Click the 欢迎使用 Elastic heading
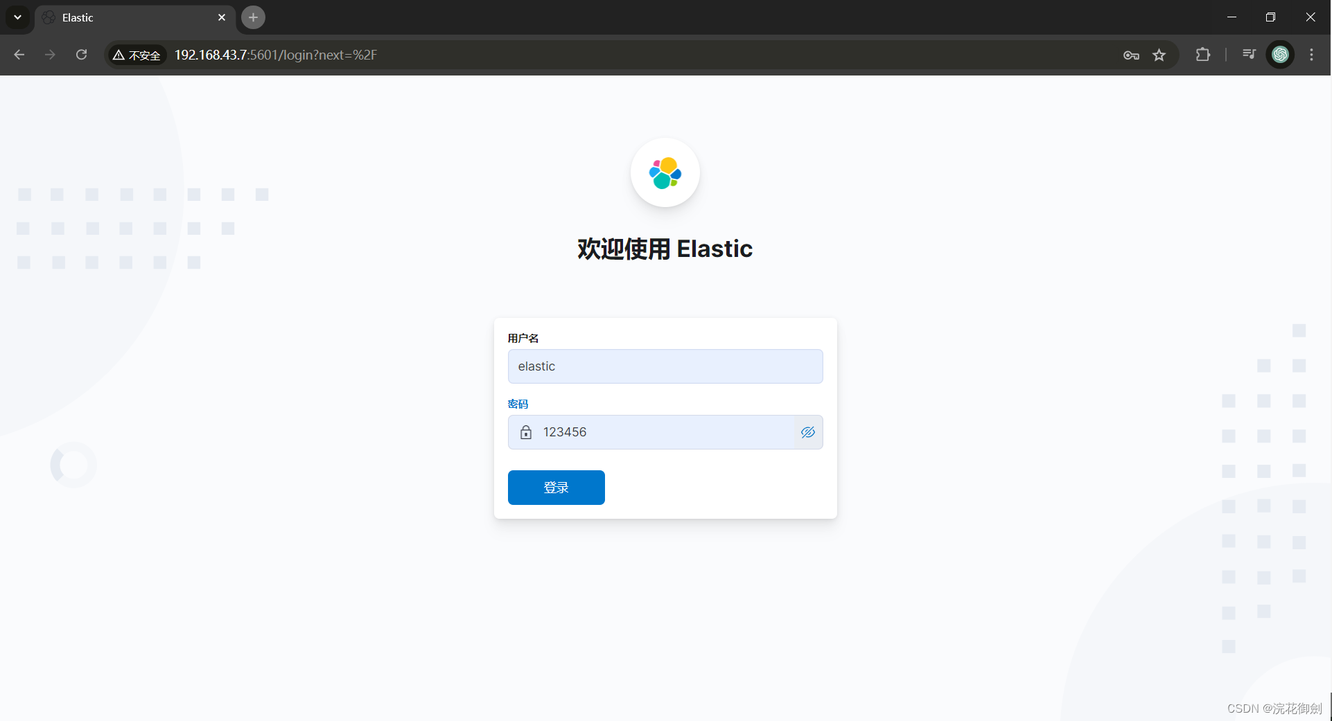 point(665,249)
